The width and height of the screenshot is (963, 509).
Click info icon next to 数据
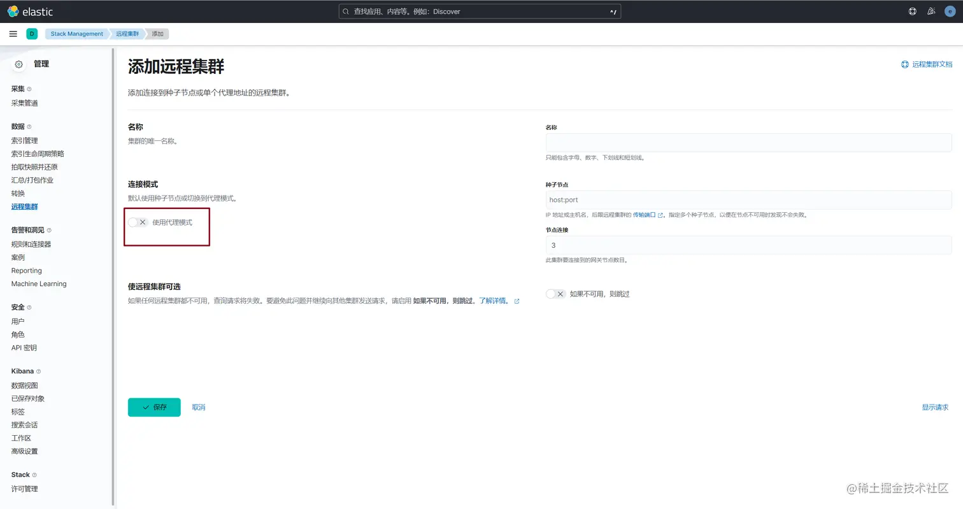29,127
